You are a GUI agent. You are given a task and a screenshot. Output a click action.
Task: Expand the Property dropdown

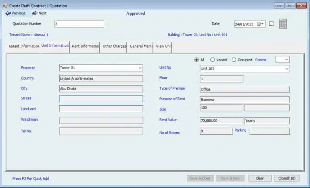[x=140, y=68]
